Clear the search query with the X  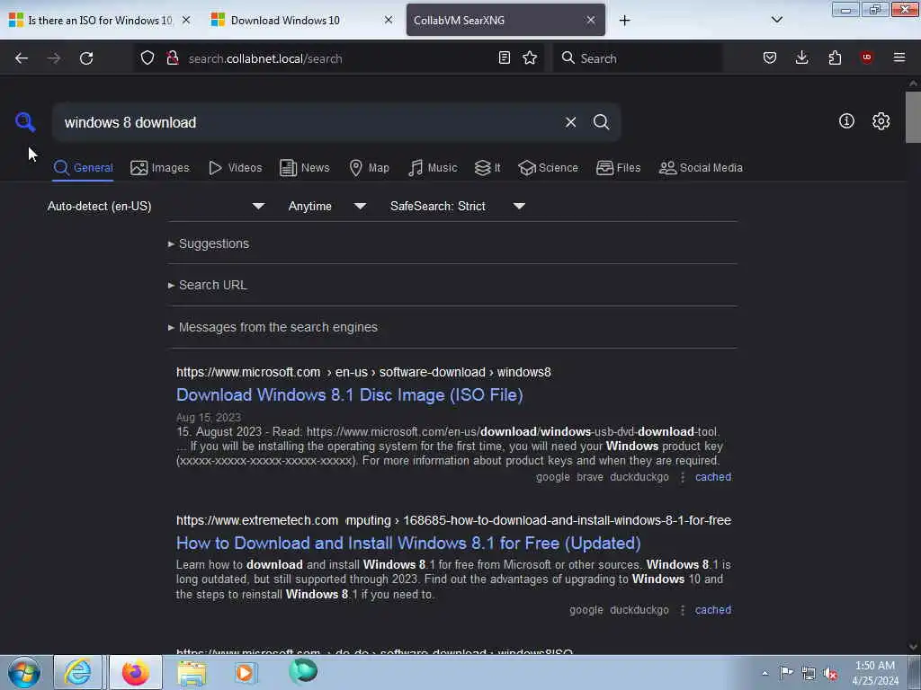click(x=570, y=122)
